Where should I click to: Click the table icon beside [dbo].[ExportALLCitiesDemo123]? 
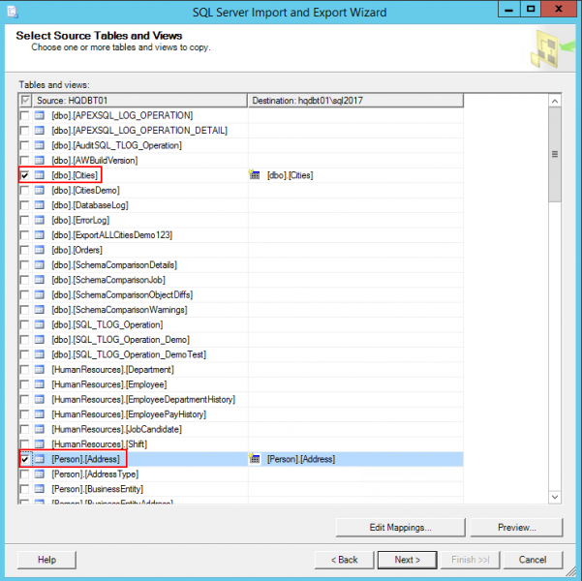(x=40, y=235)
